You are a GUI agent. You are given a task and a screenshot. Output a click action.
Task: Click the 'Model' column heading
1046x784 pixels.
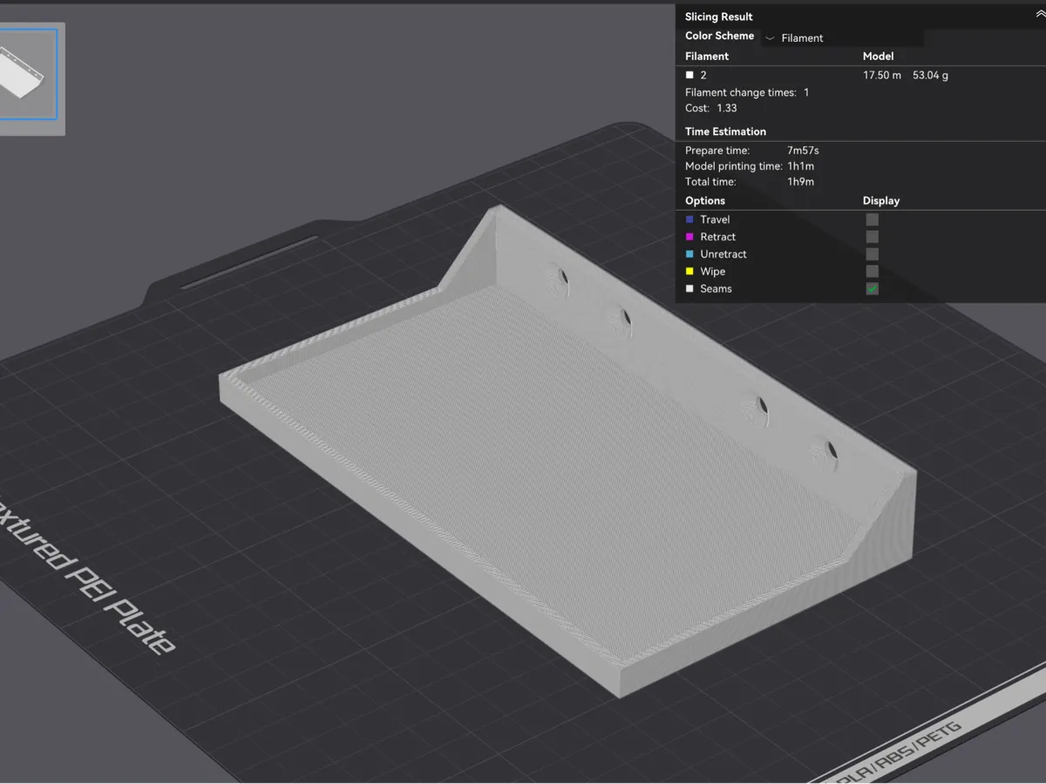click(x=879, y=56)
